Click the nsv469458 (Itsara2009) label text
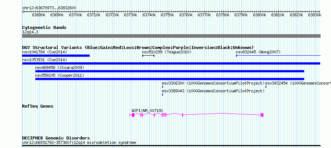The image size is (331, 148). point(60,68)
